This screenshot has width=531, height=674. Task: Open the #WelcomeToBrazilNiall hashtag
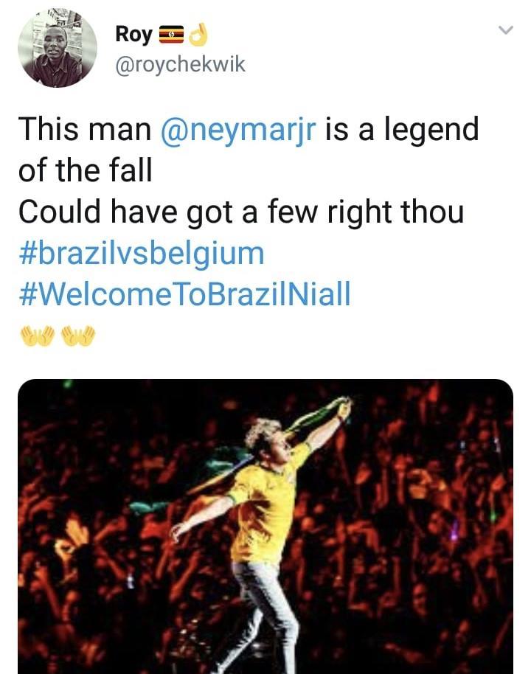184,295
